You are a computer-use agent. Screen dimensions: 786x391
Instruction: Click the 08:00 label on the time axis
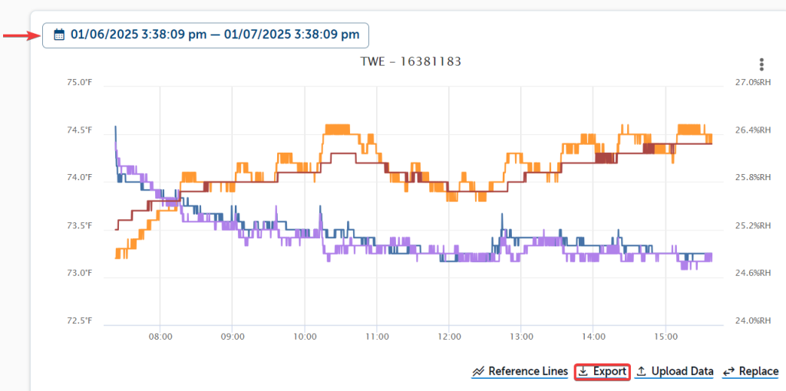[160, 336]
